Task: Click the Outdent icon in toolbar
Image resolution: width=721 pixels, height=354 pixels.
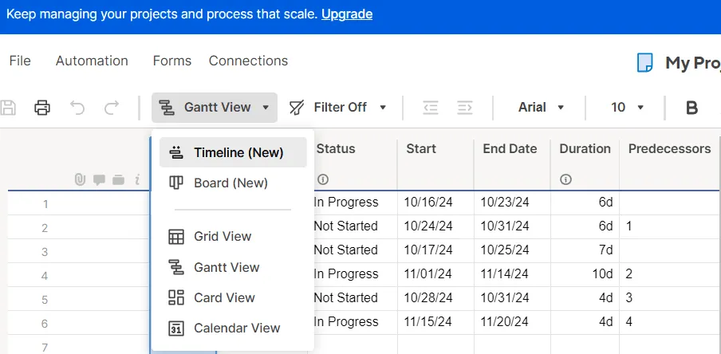Action: click(x=431, y=108)
